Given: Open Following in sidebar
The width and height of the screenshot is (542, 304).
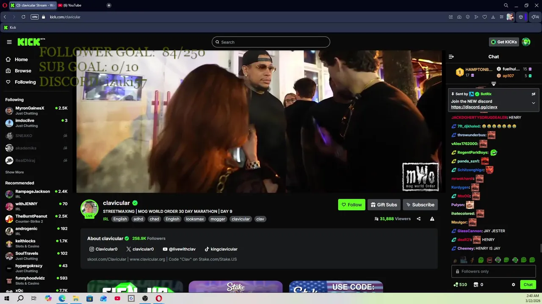Looking at the screenshot, I should [x=21, y=82].
